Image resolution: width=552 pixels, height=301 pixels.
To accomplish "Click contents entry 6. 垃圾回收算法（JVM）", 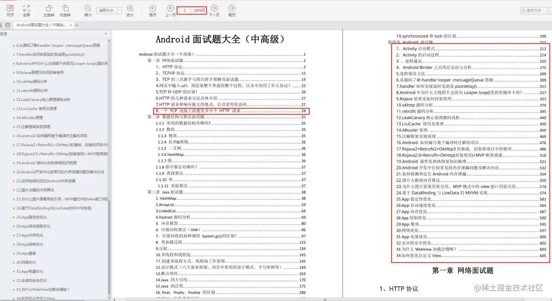I will [231, 230].
